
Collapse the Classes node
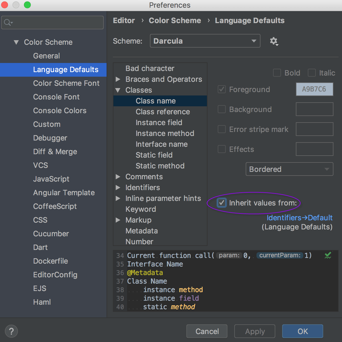point(118,90)
